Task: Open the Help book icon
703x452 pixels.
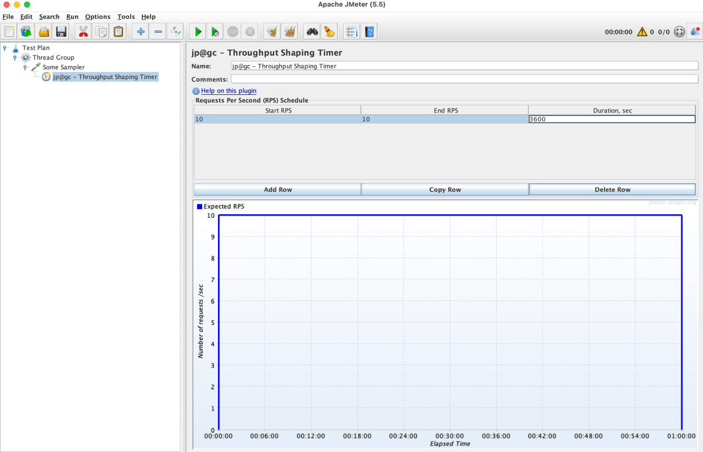Action: tap(369, 32)
